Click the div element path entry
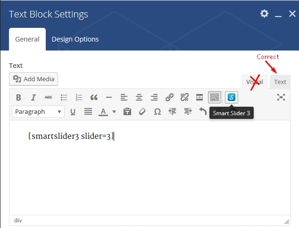Image resolution: width=299 pixels, height=228 pixels. click(18, 220)
